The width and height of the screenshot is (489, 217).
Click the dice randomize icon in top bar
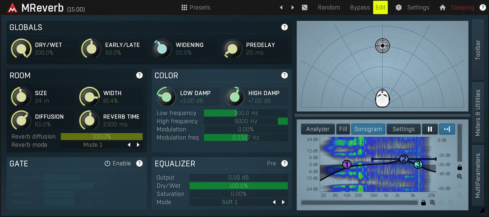click(305, 8)
